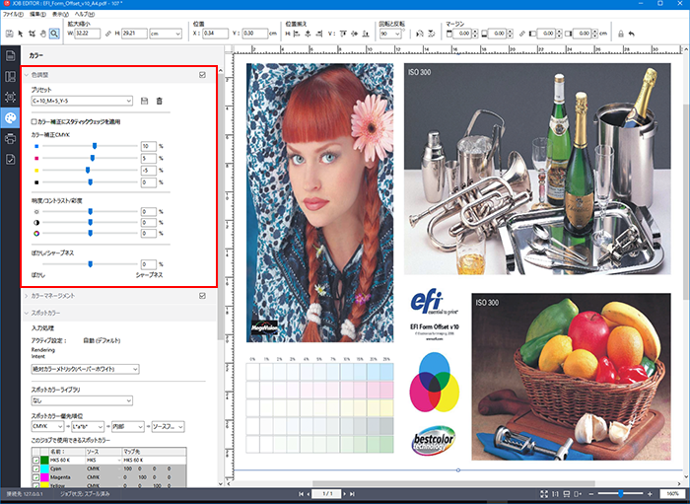
Task: Open the L*a*b* priority dropdown
Action: (88, 426)
